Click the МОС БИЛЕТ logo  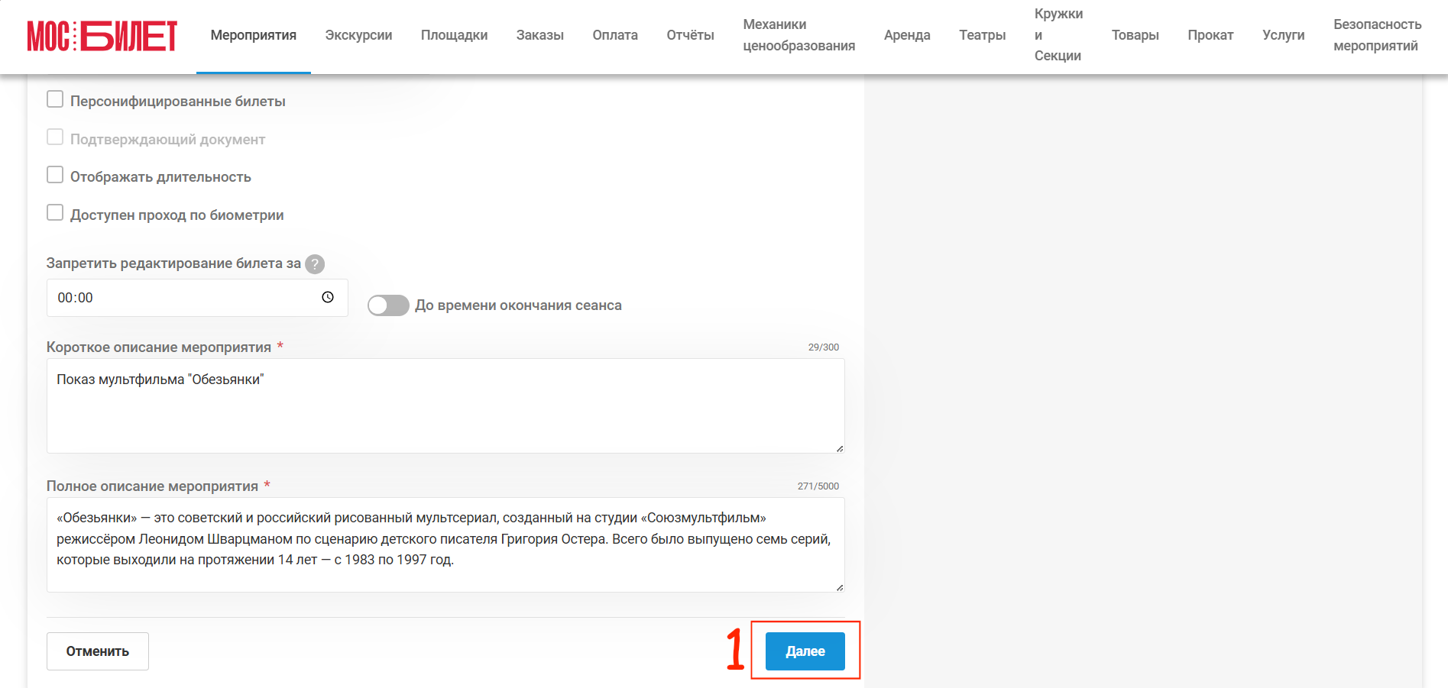click(102, 36)
